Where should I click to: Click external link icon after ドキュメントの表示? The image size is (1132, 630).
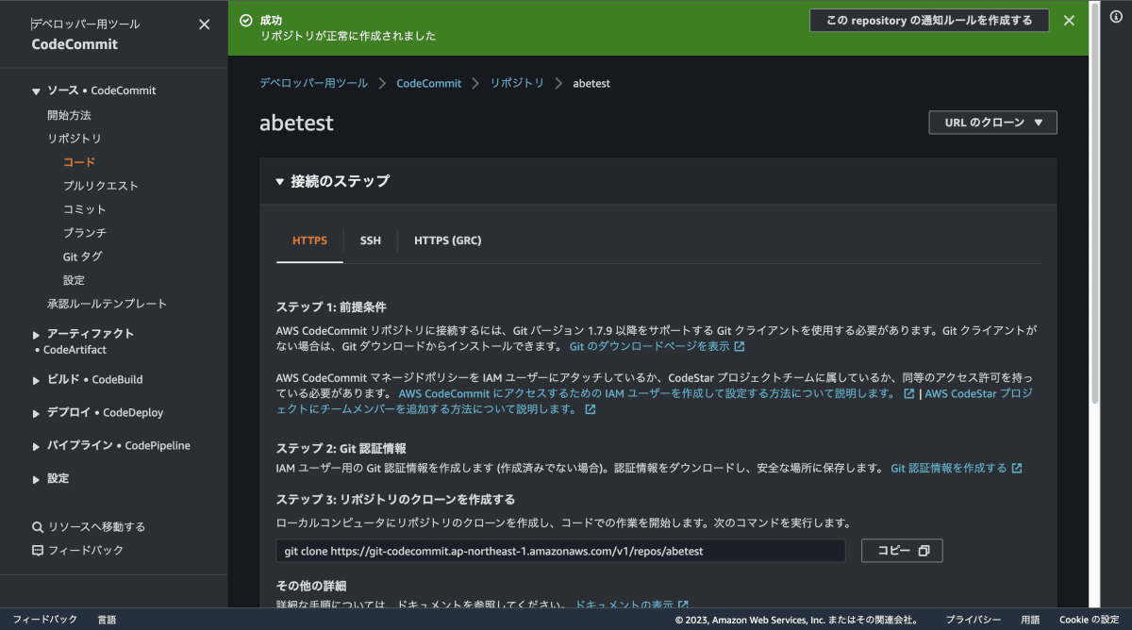[683, 605]
